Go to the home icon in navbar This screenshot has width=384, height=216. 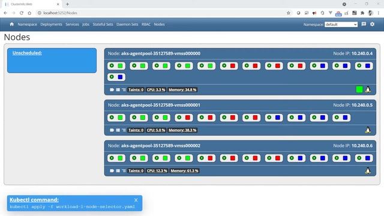(x=12, y=24)
